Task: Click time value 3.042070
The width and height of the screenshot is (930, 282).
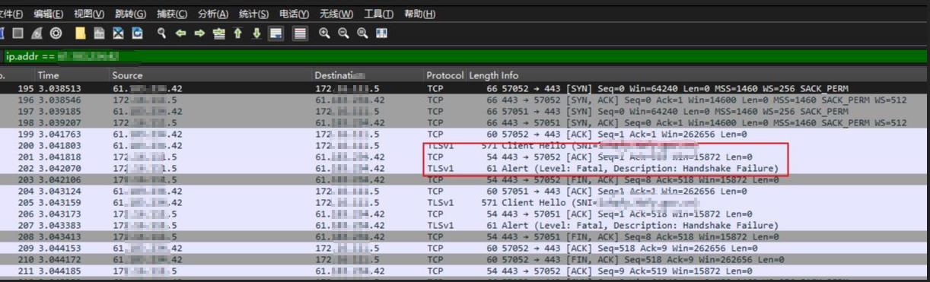Action: 59,168
